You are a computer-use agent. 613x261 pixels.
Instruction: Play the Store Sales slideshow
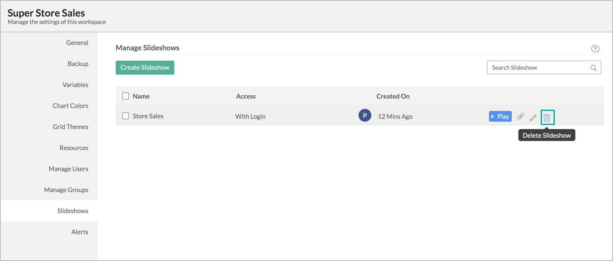point(500,116)
